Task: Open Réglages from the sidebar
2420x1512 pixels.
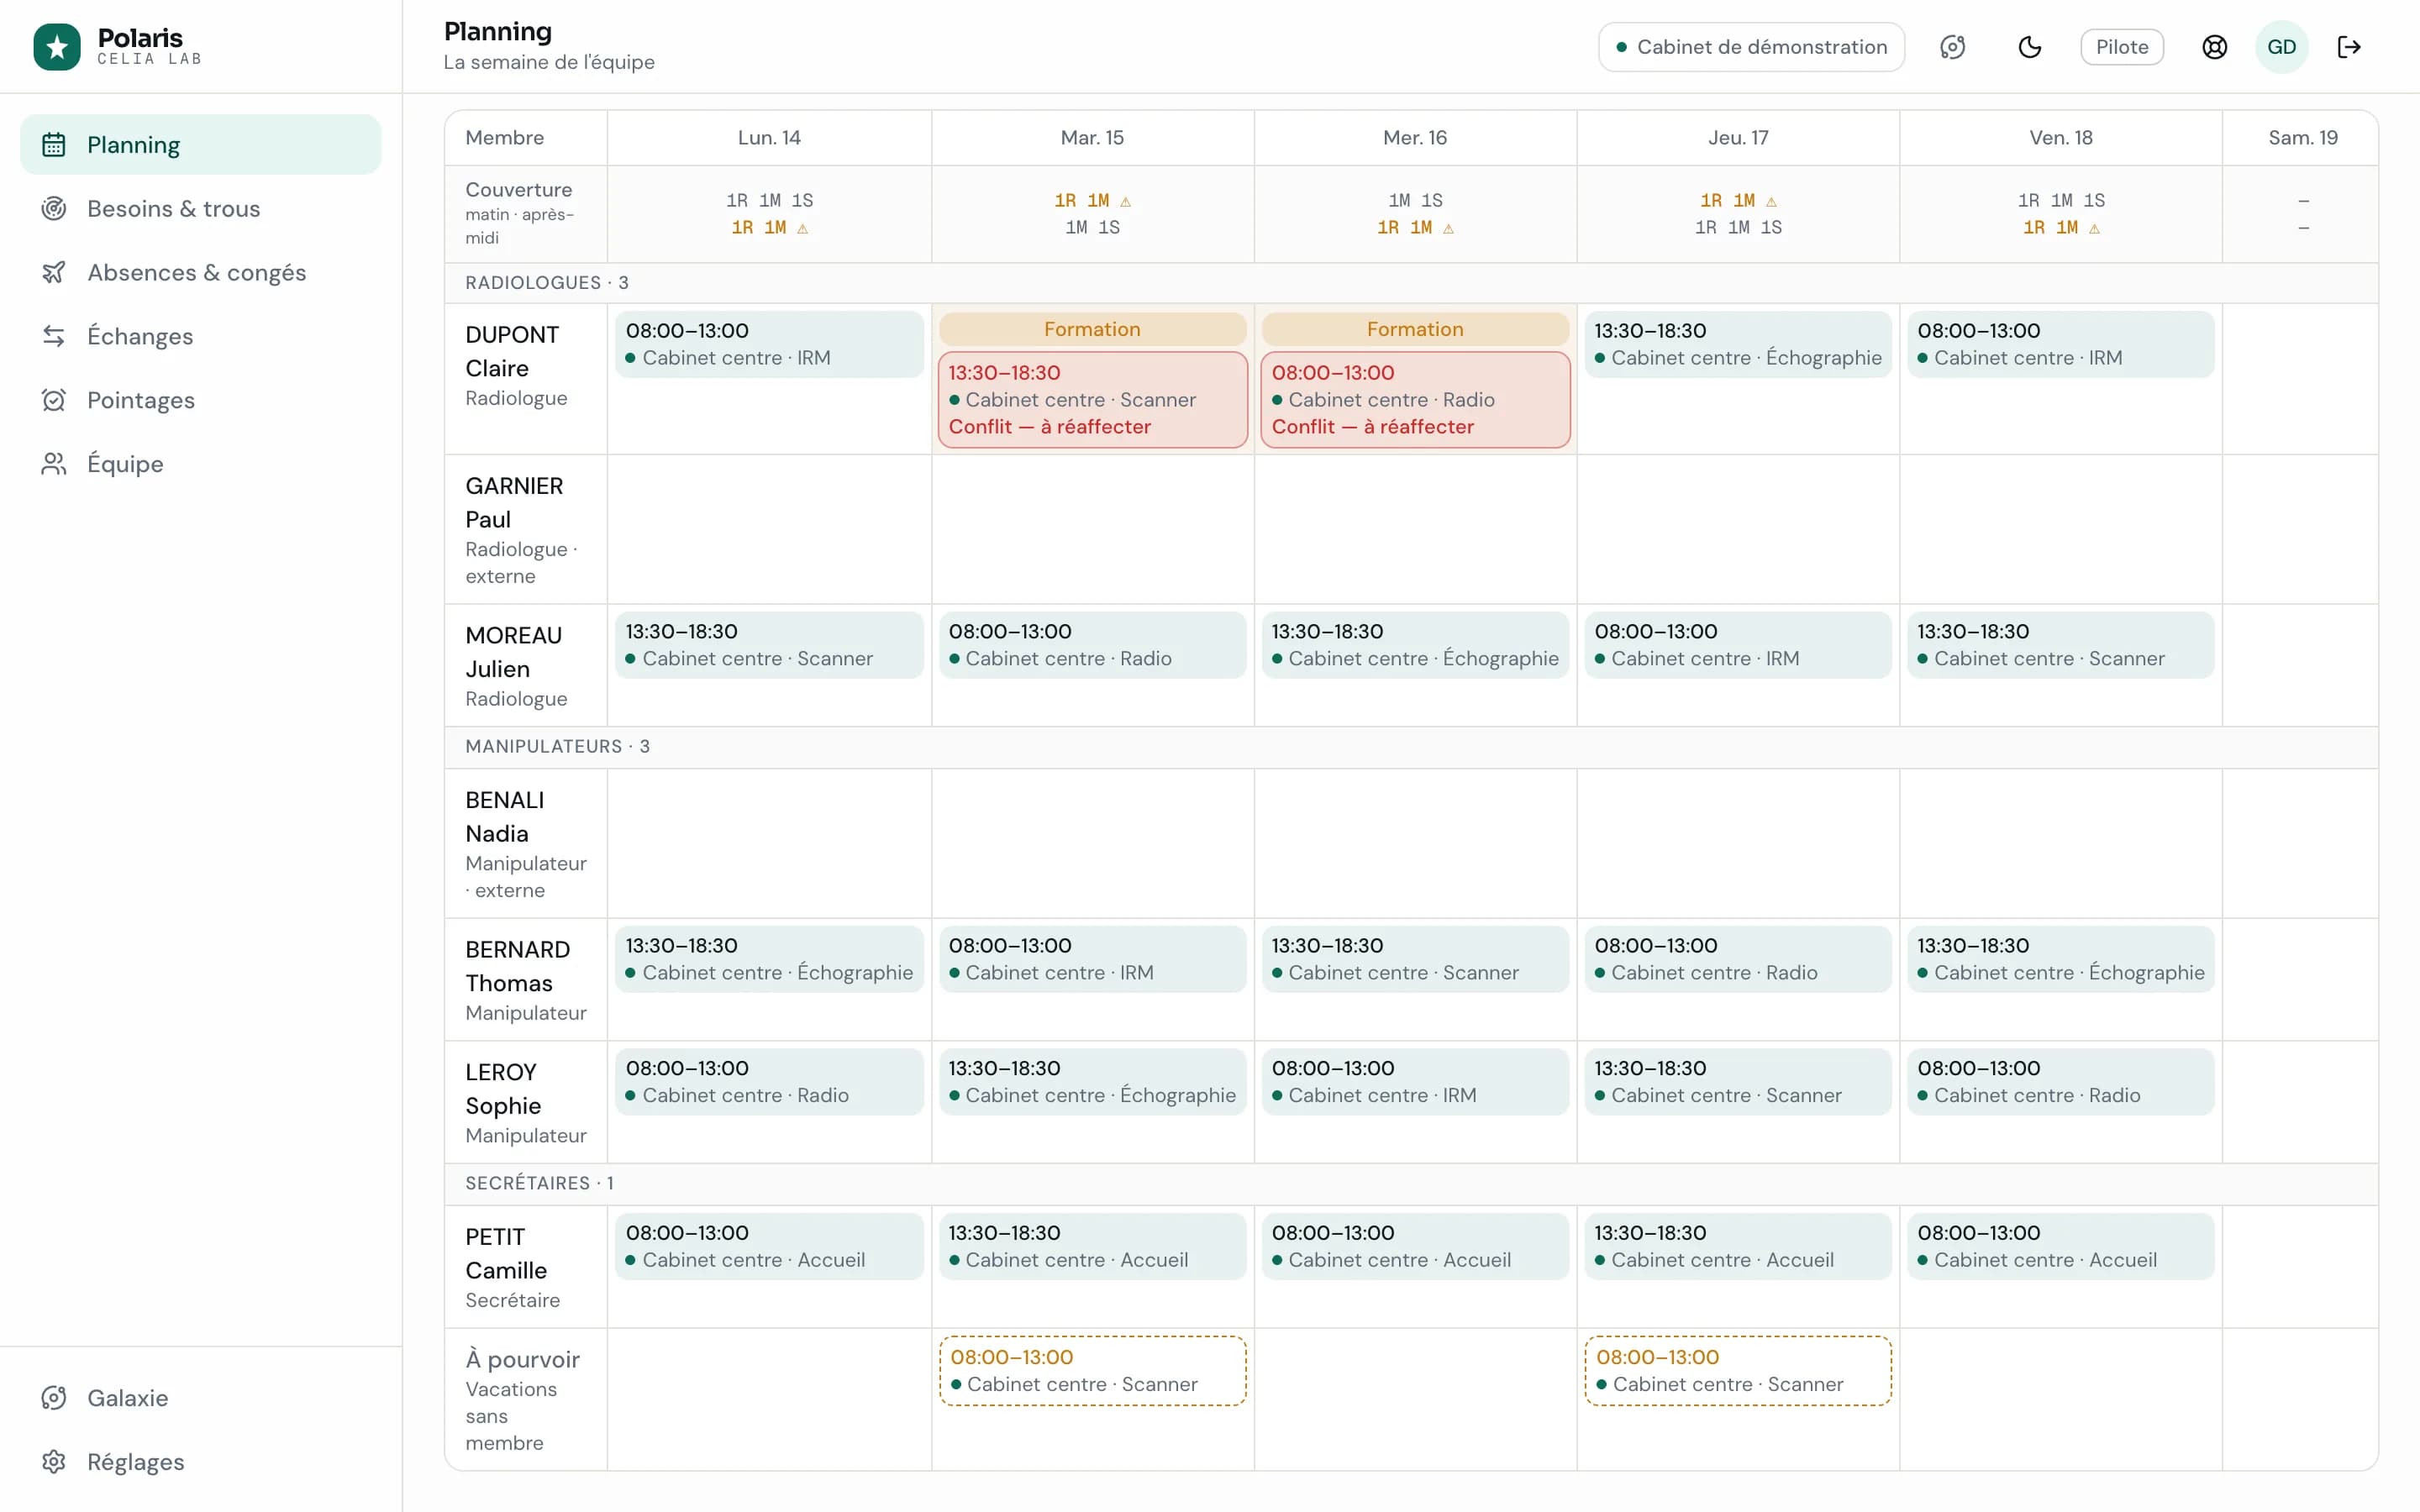Action: click(201, 1462)
